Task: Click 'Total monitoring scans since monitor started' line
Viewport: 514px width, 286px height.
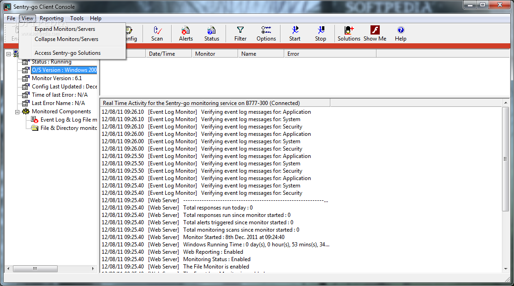Action: tap(241, 230)
